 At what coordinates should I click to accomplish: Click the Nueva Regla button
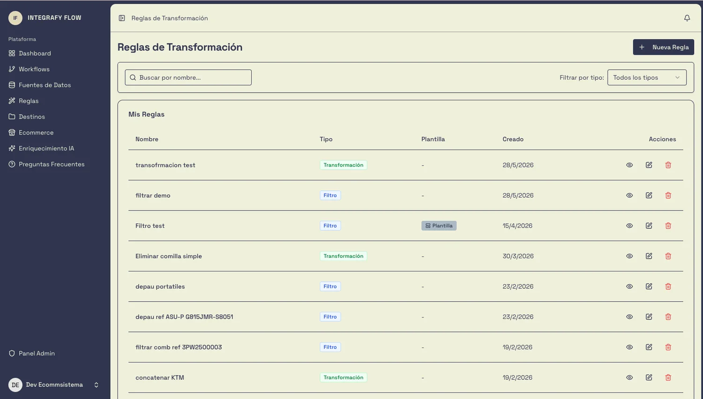tap(663, 47)
